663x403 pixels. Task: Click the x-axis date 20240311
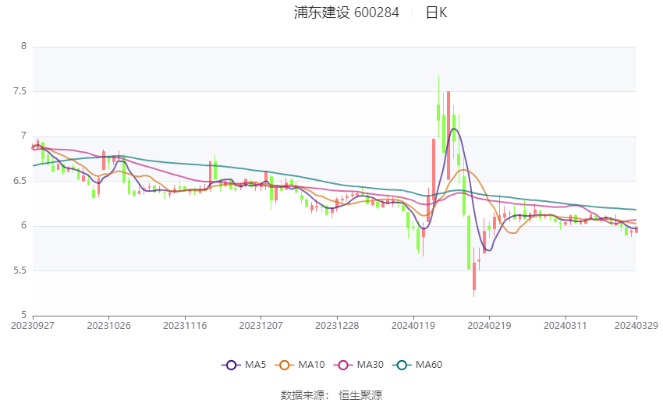565,326
